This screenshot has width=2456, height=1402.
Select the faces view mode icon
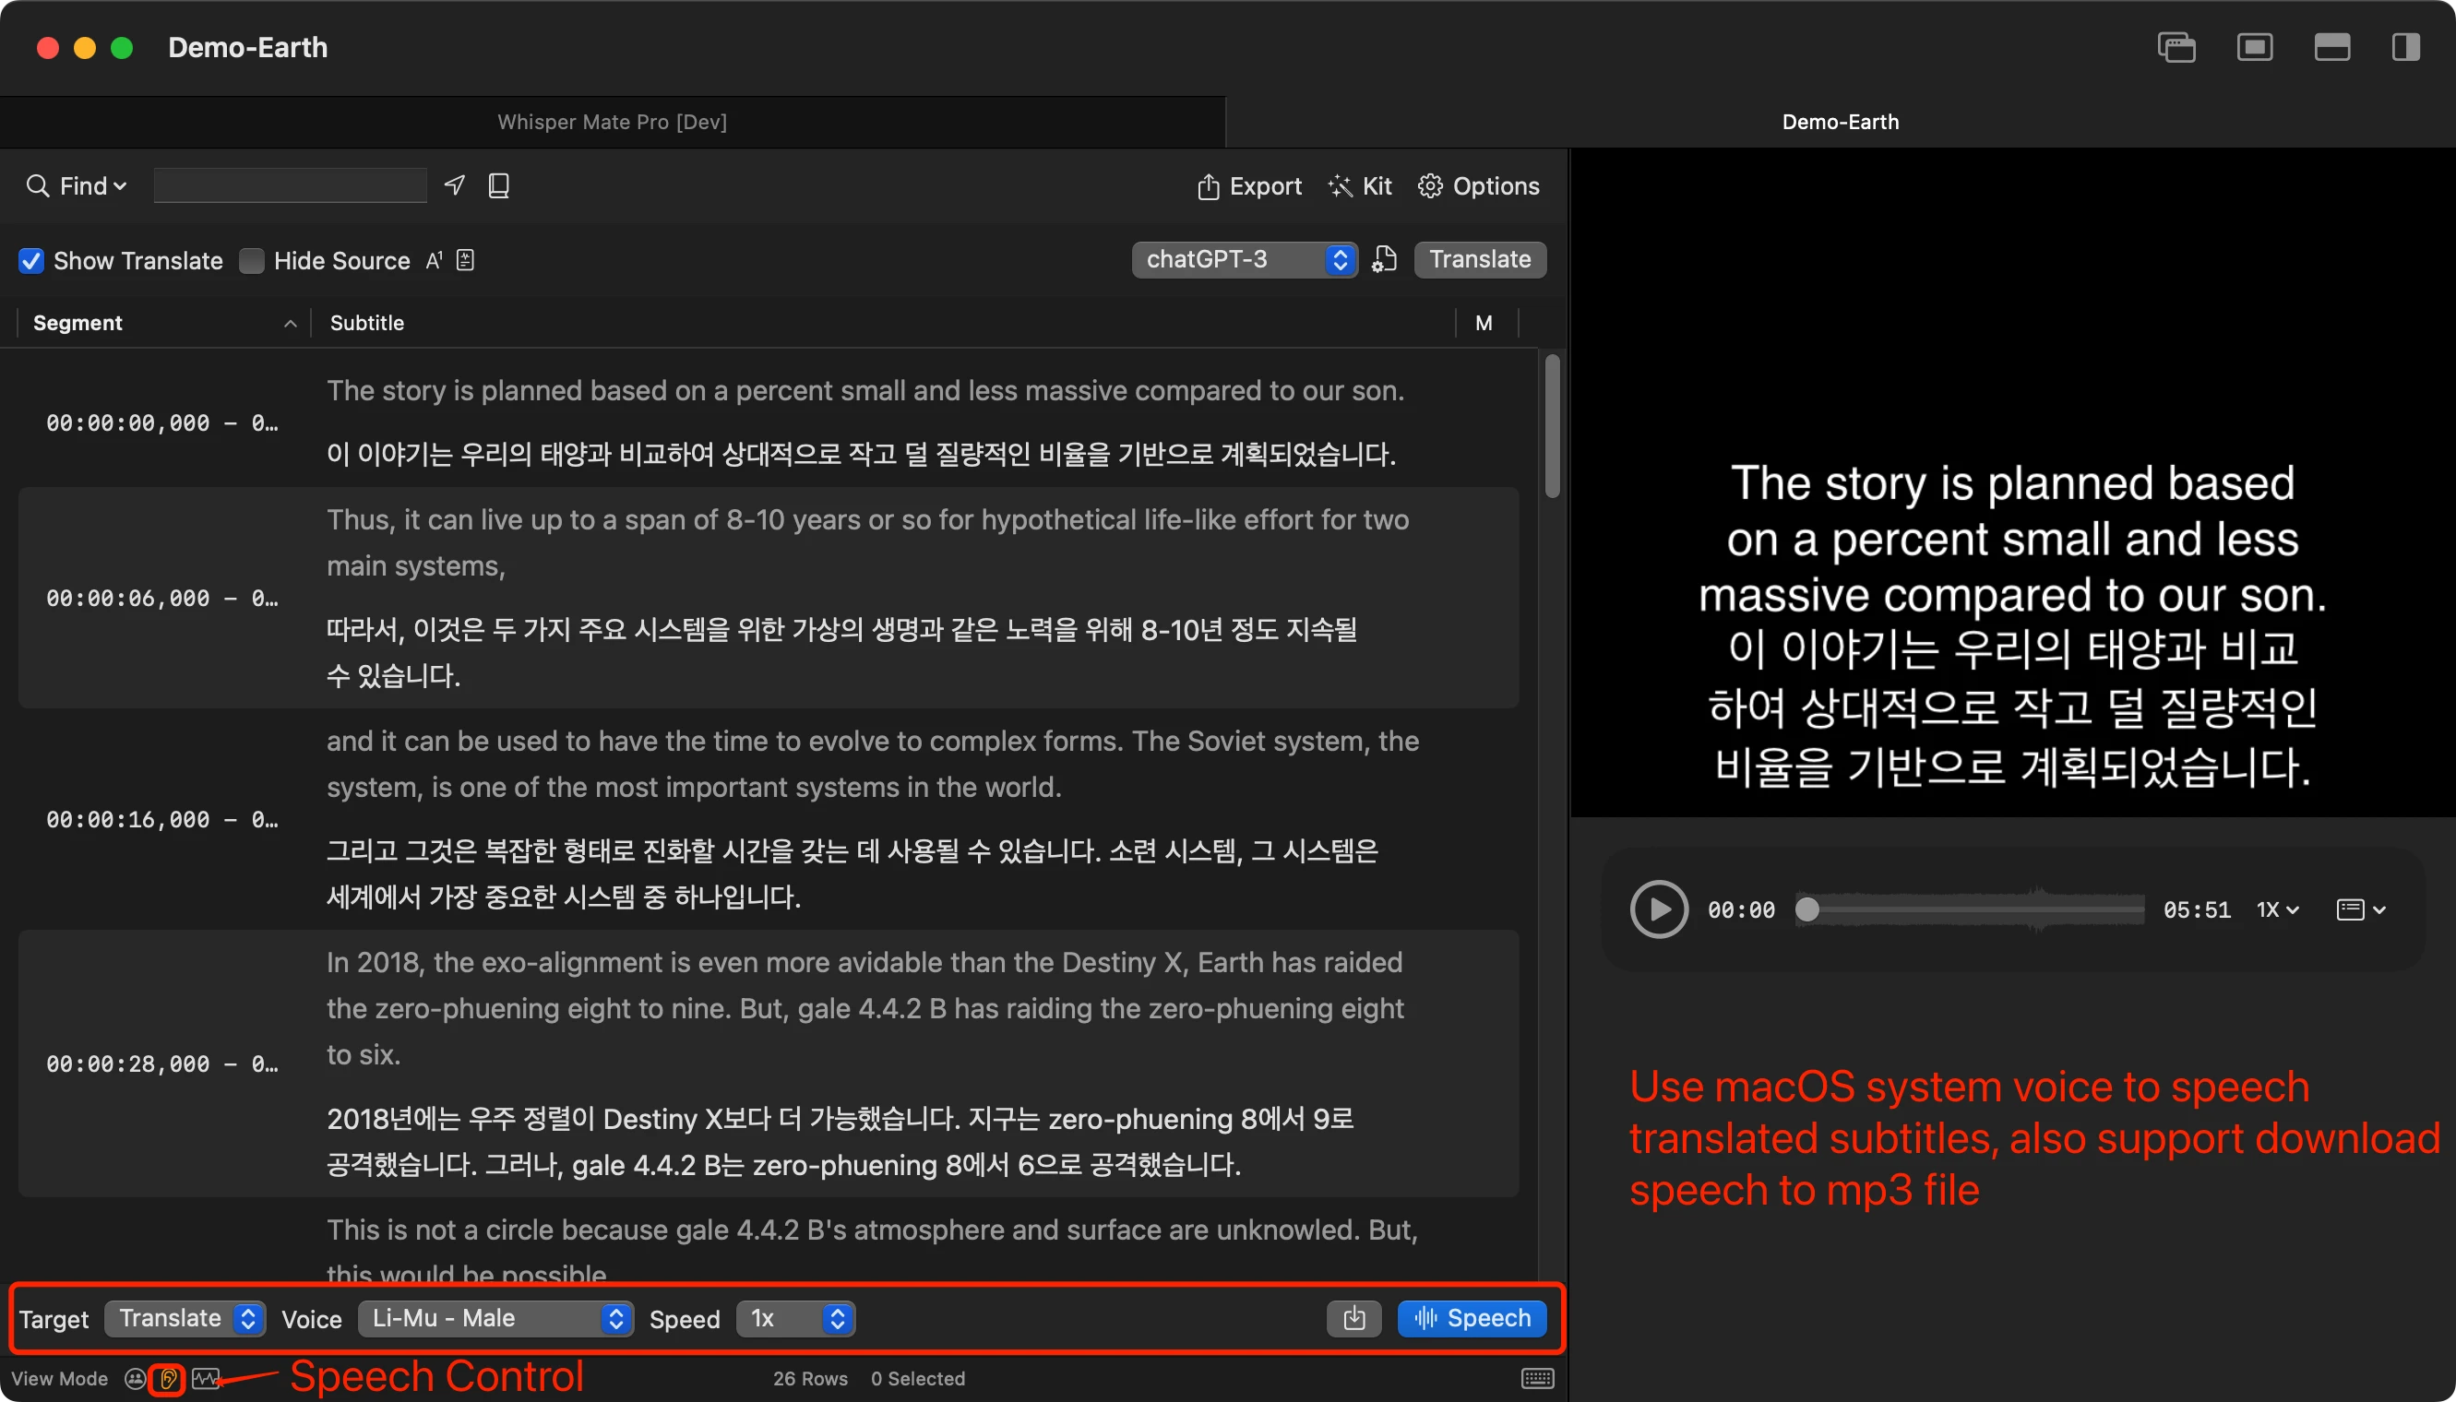(135, 1378)
